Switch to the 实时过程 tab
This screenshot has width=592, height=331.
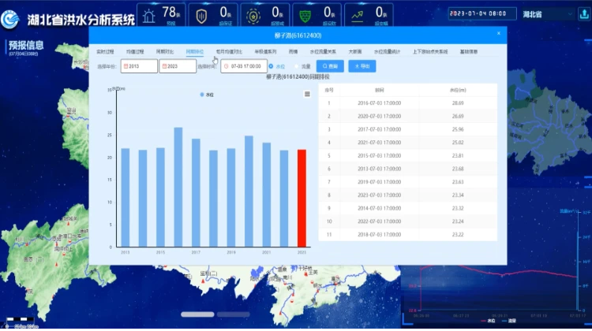click(x=106, y=51)
